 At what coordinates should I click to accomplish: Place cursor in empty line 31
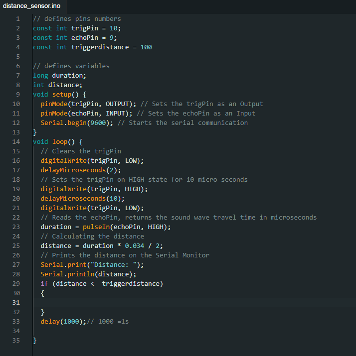(150, 303)
